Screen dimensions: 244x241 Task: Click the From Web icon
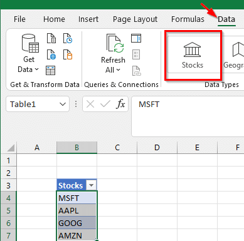(x=51, y=54)
